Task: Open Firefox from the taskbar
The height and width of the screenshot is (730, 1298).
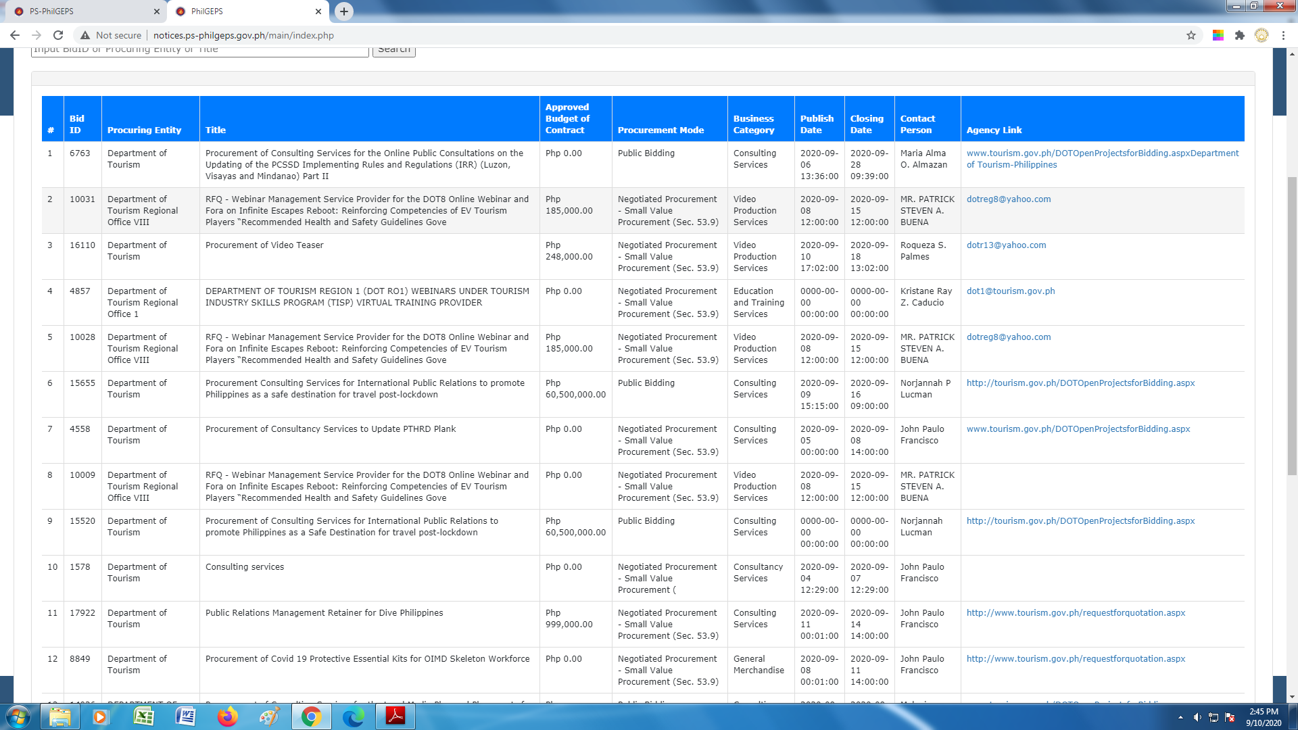Action: (228, 716)
